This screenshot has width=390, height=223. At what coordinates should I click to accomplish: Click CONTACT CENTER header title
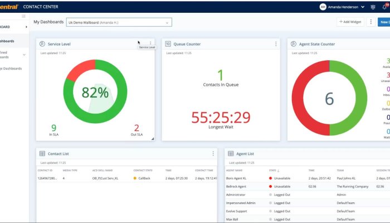41,7
